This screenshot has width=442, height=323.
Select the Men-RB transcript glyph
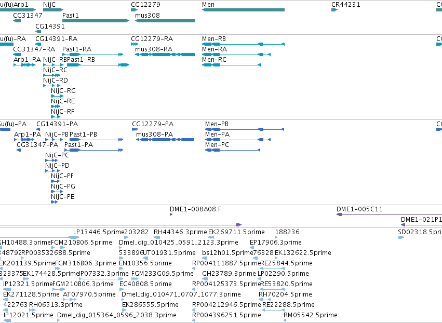[x=243, y=44]
